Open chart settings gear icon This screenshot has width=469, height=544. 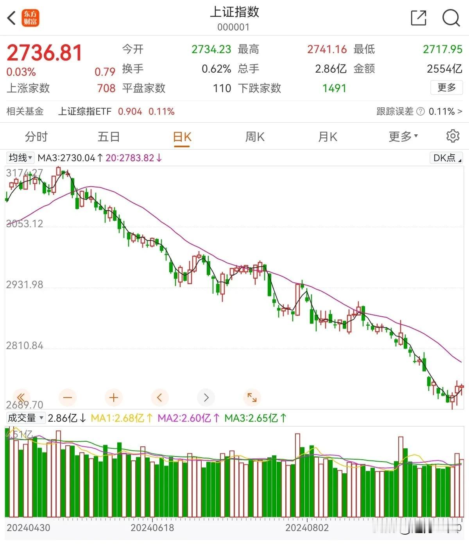(x=453, y=136)
